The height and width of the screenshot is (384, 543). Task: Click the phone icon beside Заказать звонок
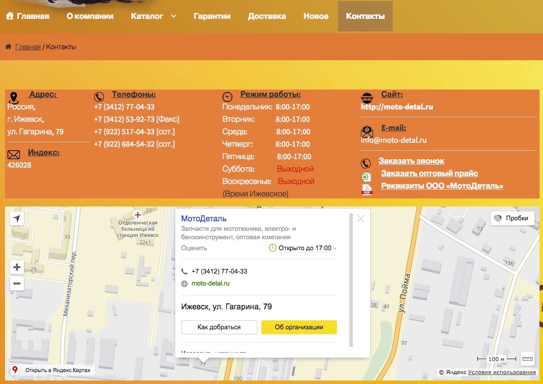[366, 163]
